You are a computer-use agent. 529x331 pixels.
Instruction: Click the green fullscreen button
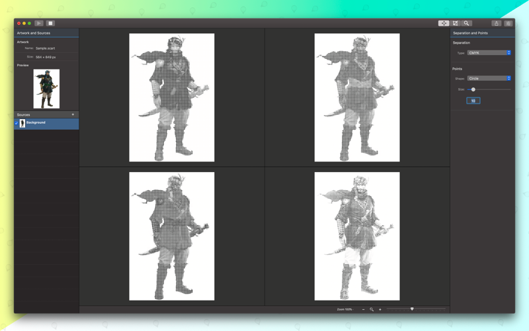29,23
